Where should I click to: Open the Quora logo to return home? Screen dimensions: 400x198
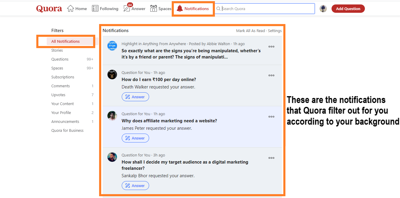(49, 8)
